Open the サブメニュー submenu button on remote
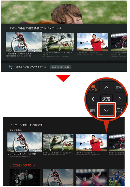The height and width of the screenshot is (187, 130). click(119, 111)
